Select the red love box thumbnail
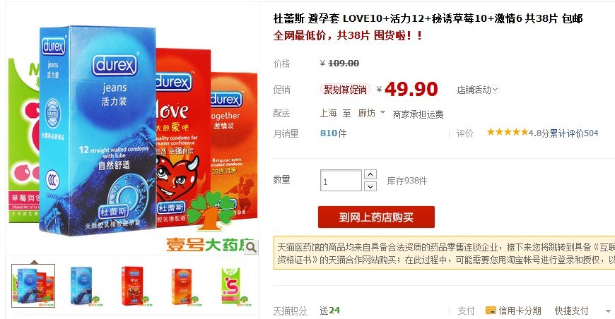615x319 pixels. [134, 286]
